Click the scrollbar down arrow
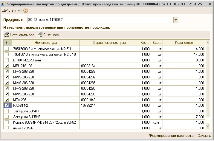 pos(207,126)
